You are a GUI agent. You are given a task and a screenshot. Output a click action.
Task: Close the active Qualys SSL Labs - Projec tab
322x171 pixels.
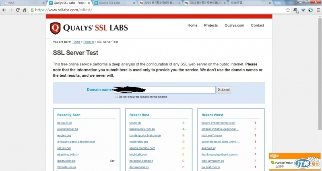(89, 3)
